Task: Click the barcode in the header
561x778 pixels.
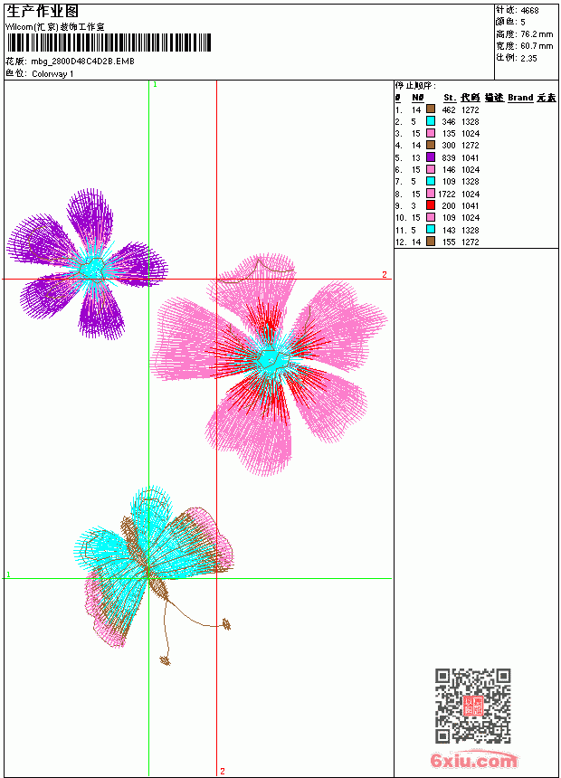Action: coord(109,43)
